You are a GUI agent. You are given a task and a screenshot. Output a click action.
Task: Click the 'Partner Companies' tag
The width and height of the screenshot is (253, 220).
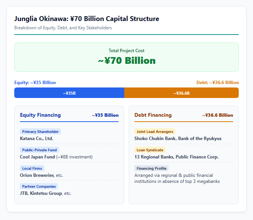pos(39,187)
